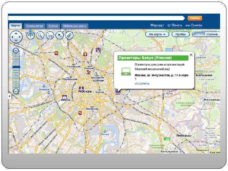
Task: Click the Томилино town label
Action: point(203,150)
